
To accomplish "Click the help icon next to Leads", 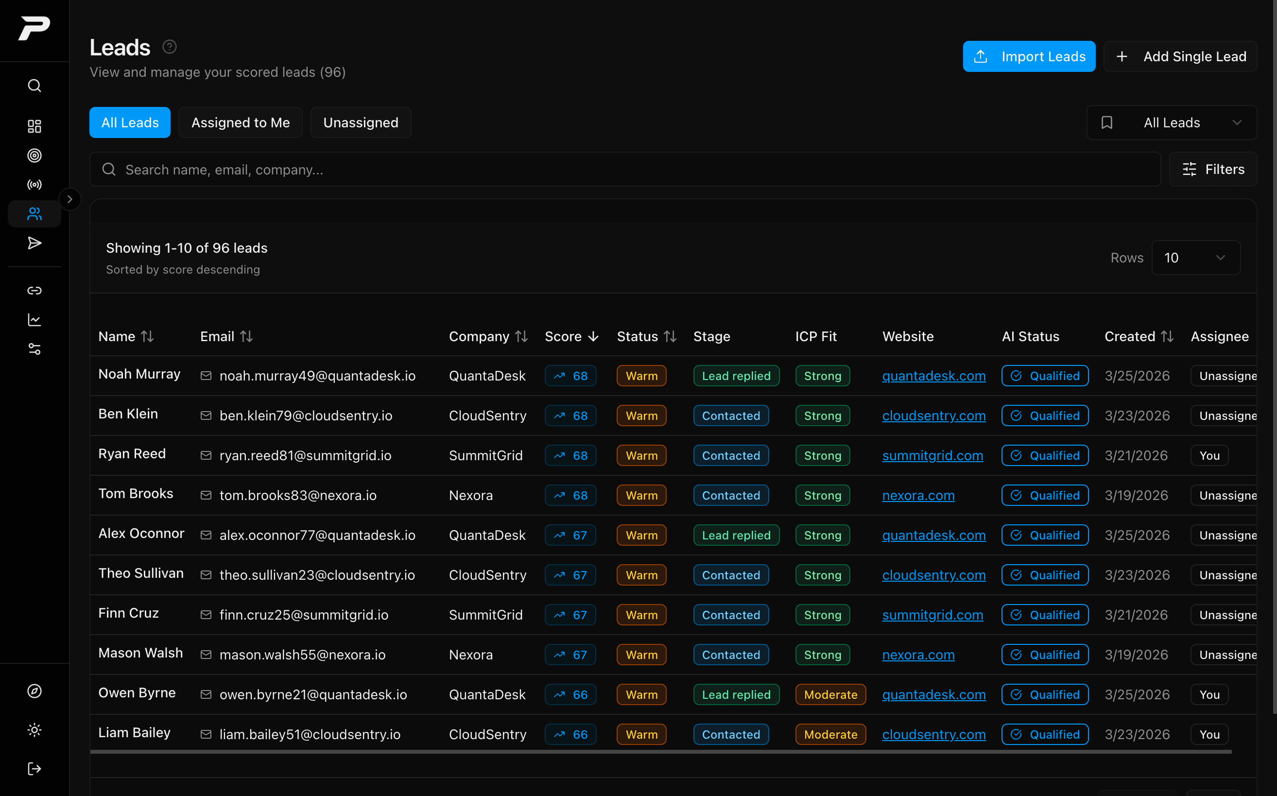I will (x=170, y=47).
